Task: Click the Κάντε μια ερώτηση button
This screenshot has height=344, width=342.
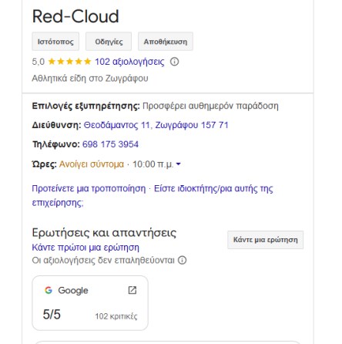Action: pyautogui.click(x=265, y=240)
